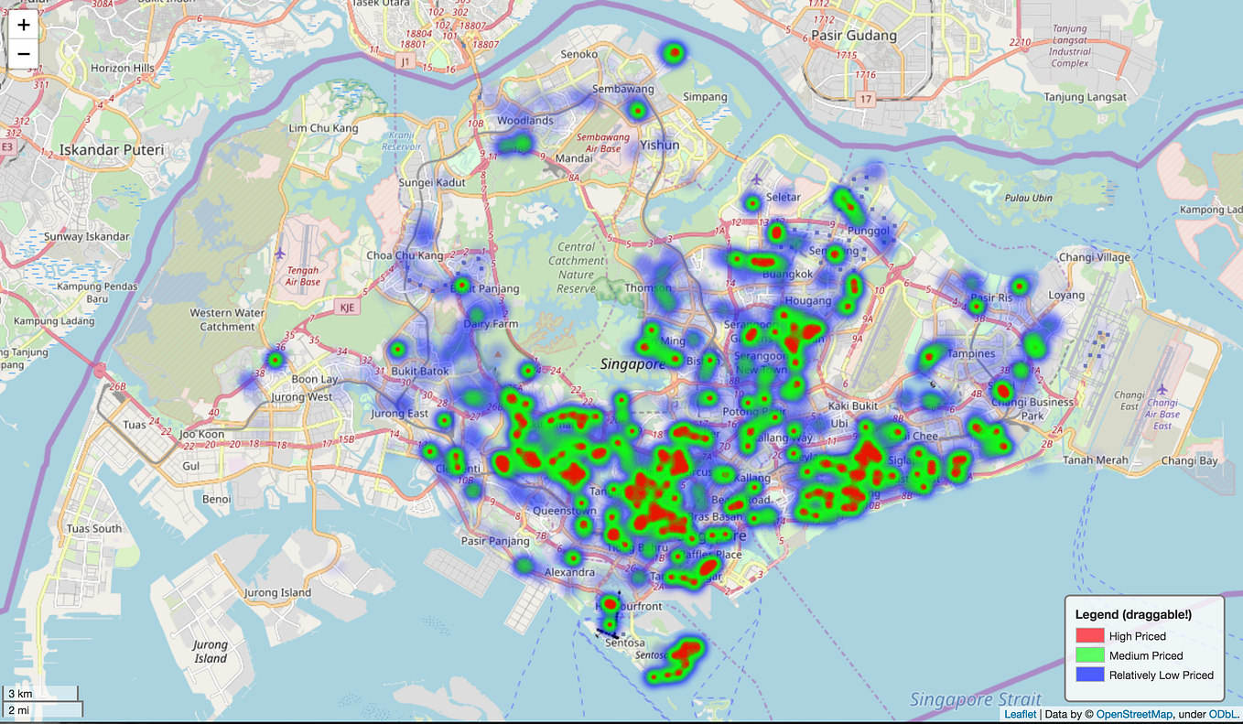This screenshot has height=724, width=1243.
Task: Click the airplane icon near Seletar
Action: 757,181
